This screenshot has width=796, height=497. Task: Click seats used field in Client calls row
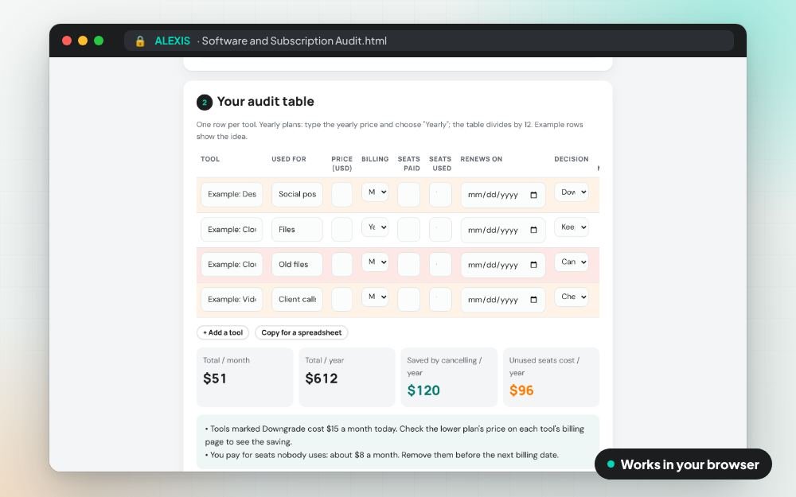point(441,299)
